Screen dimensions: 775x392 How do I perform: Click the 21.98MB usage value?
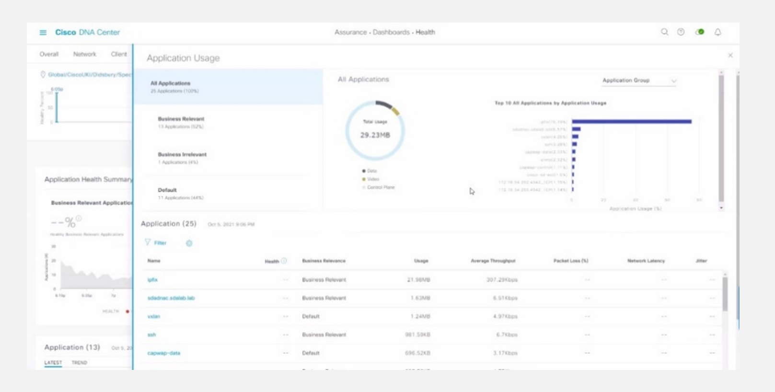(x=418, y=280)
